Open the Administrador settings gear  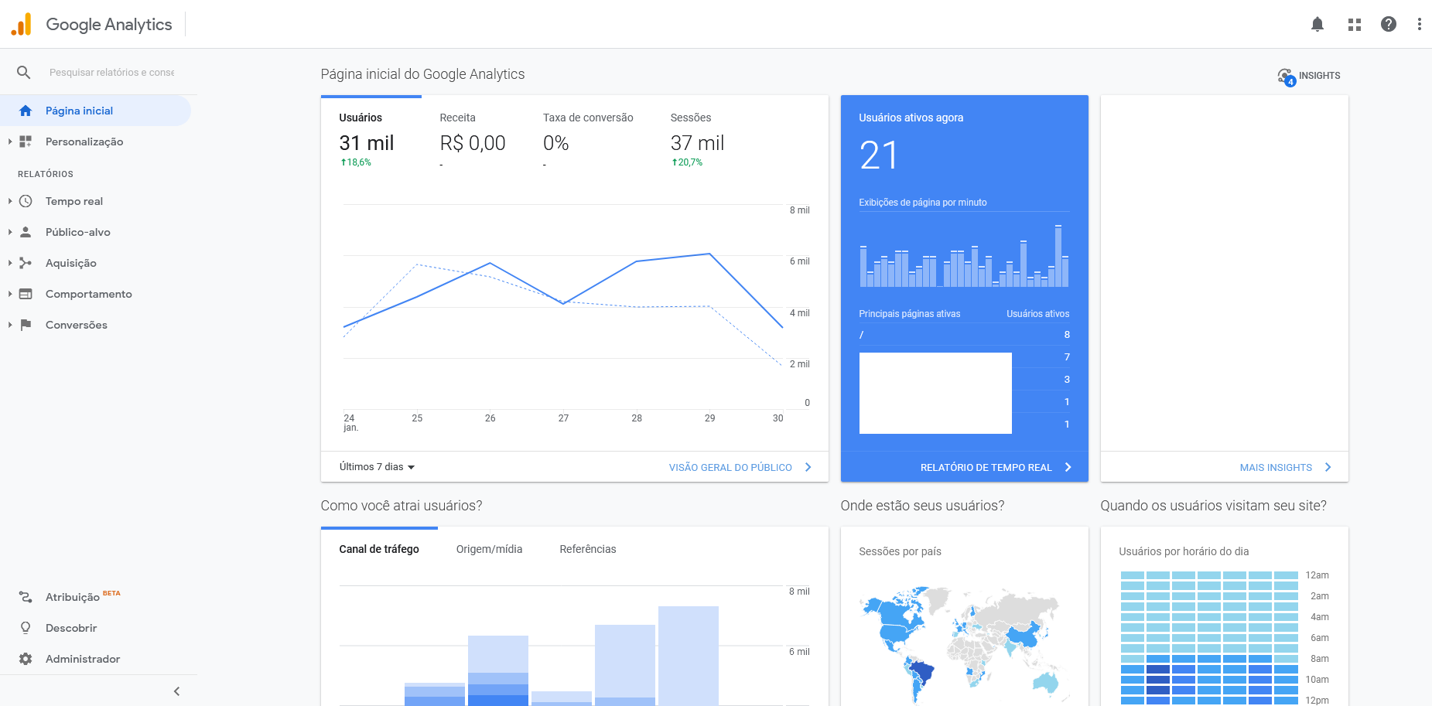pyautogui.click(x=24, y=659)
